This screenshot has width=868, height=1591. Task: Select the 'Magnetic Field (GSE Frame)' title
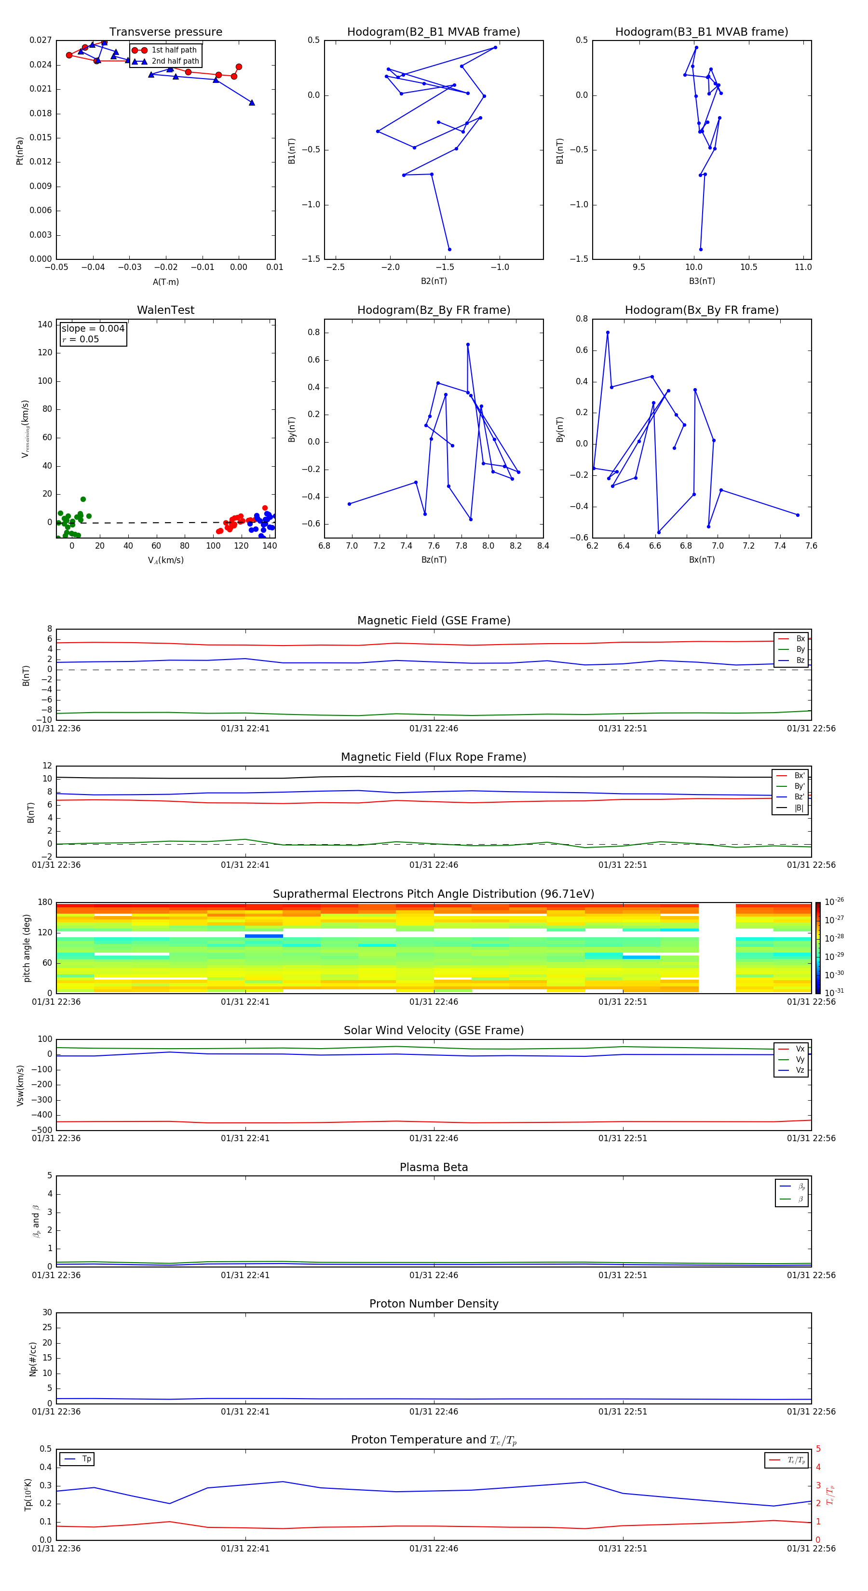coord(434,620)
